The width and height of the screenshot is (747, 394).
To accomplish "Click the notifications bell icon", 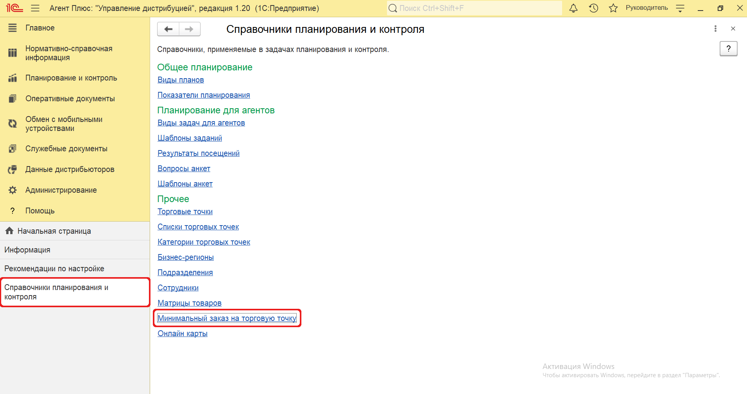I will point(573,8).
